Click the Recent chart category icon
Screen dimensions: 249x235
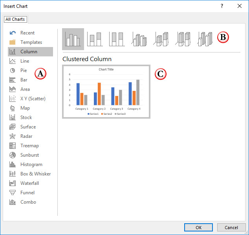[x=13, y=33]
